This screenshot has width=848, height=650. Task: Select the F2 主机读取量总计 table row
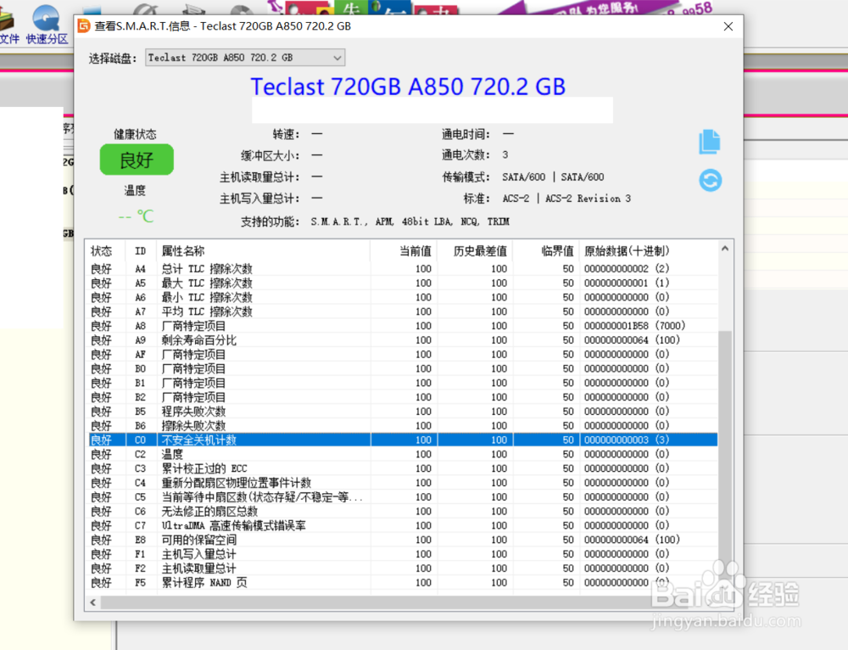point(403,569)
